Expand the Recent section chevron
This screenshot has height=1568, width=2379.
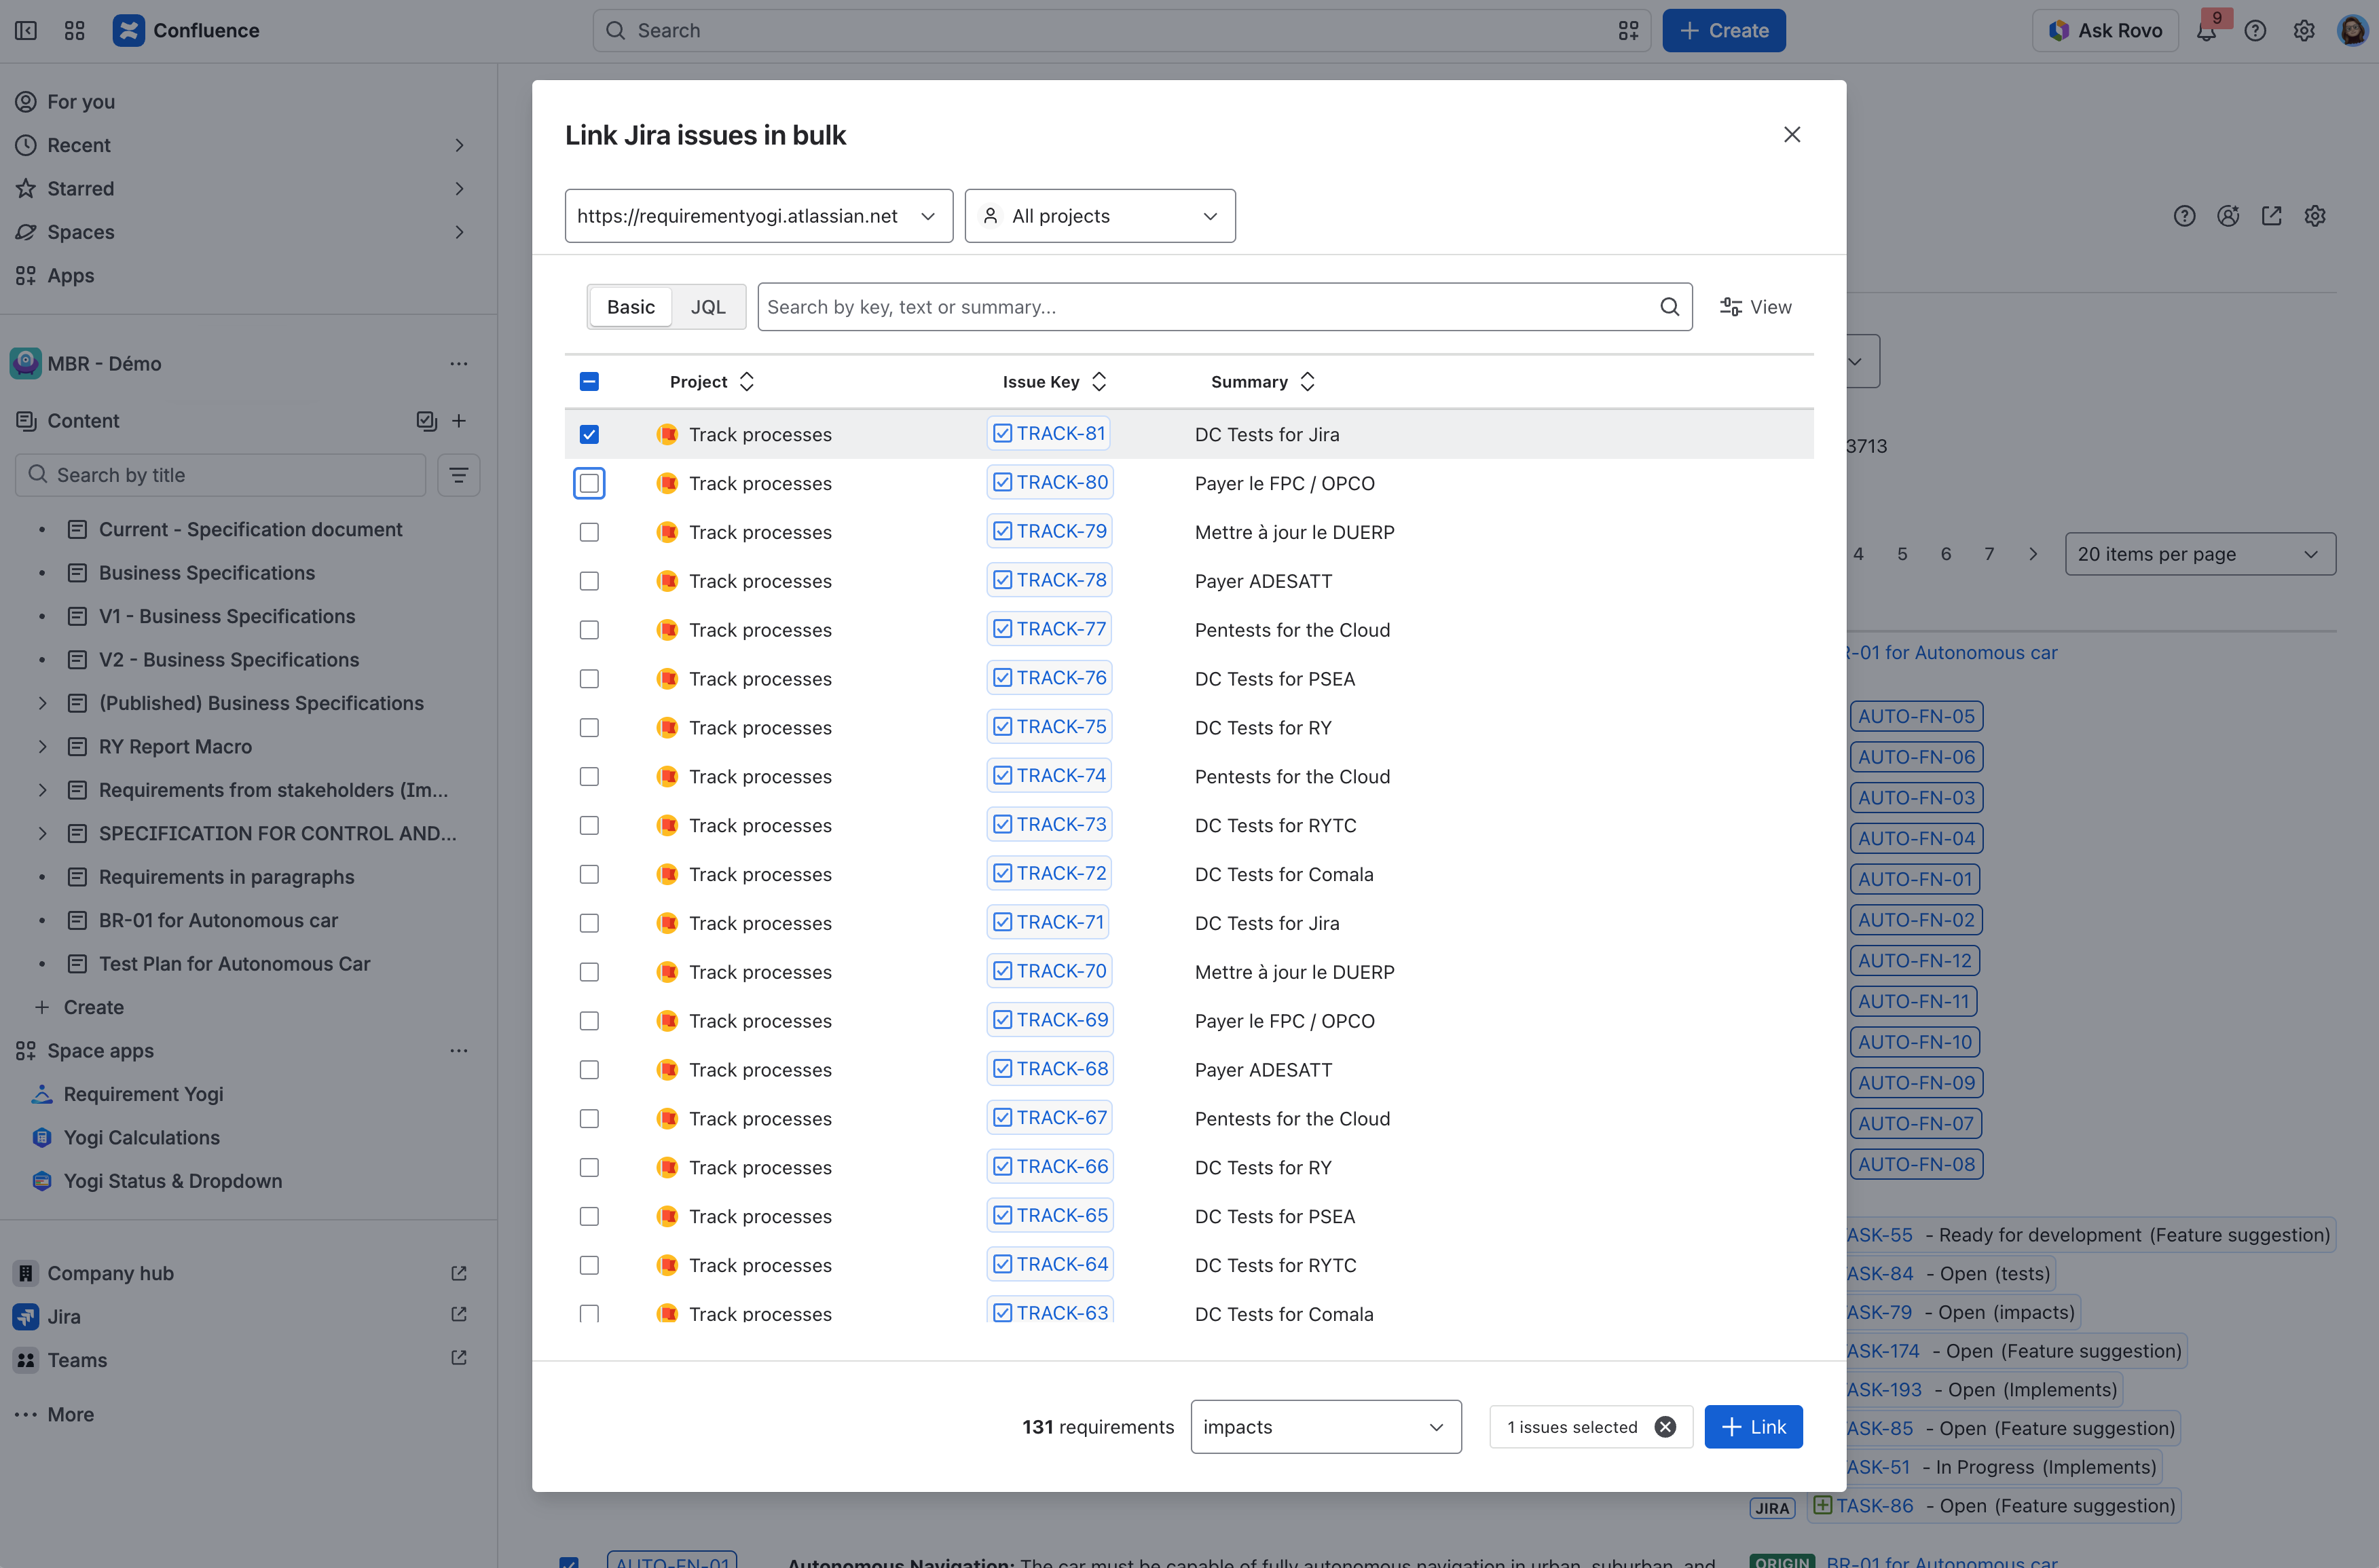[x=459, y=145]
